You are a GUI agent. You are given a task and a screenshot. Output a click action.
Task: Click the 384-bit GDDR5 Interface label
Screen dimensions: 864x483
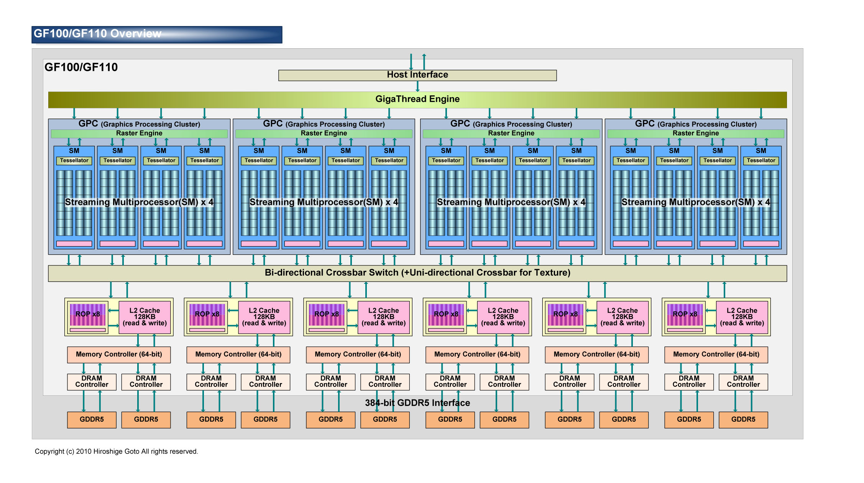coord(417,403)
